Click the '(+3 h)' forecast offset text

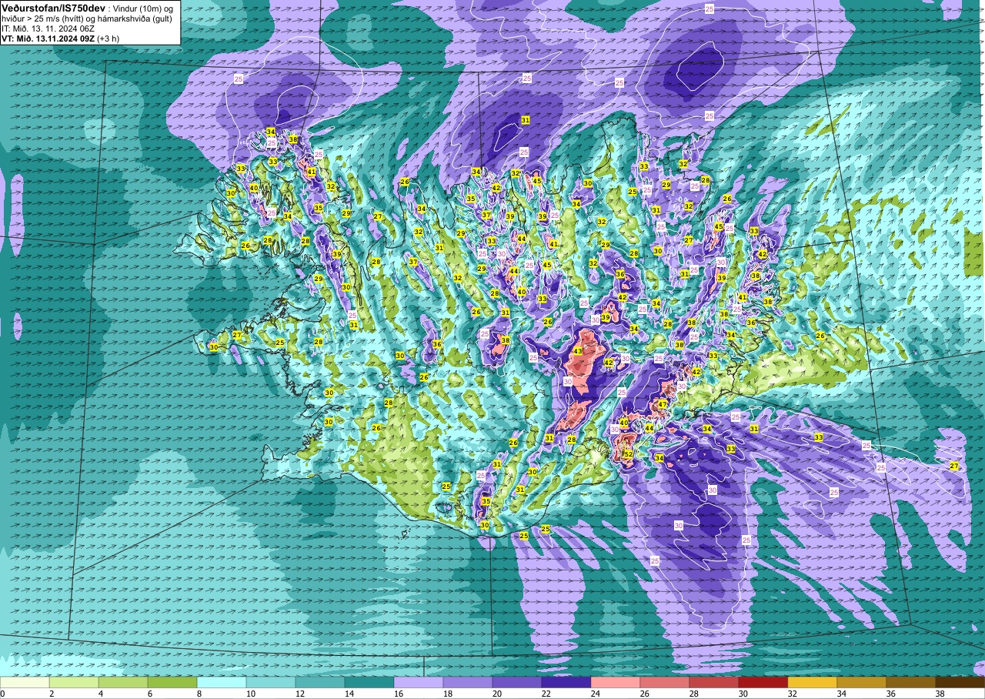108,38
